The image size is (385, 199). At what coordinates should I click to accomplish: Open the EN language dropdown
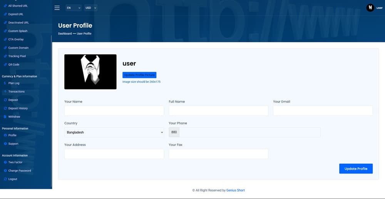[x=73, y=8]
